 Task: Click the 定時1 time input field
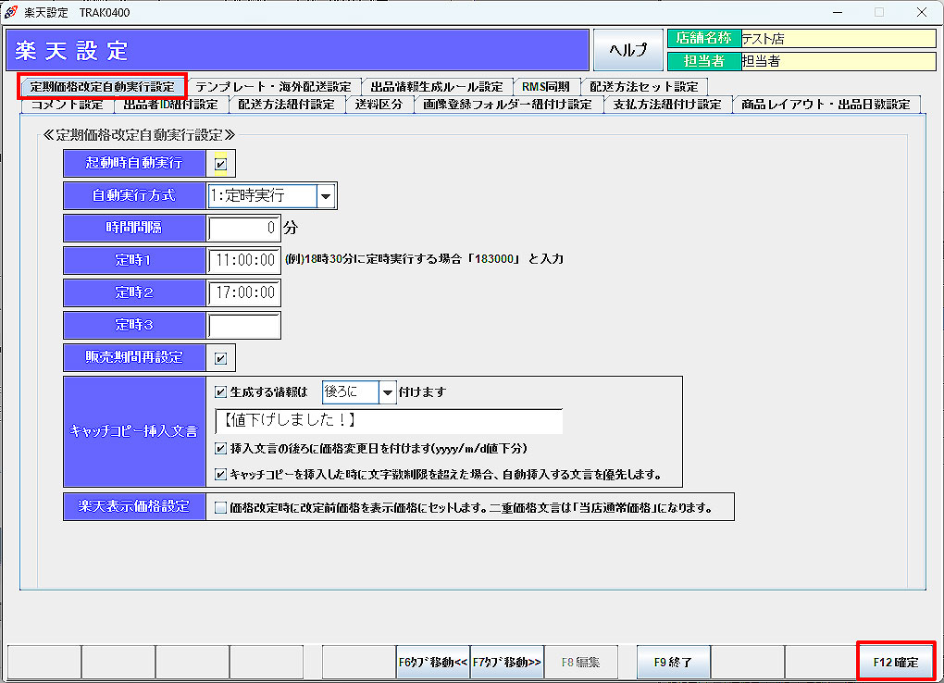point(244,260)
